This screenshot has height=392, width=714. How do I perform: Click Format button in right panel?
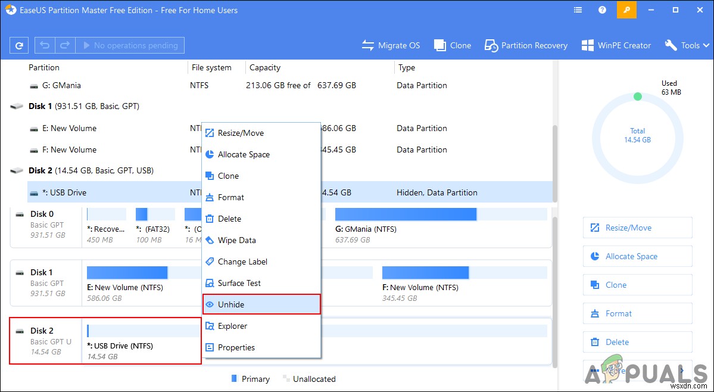pos(638,314)
